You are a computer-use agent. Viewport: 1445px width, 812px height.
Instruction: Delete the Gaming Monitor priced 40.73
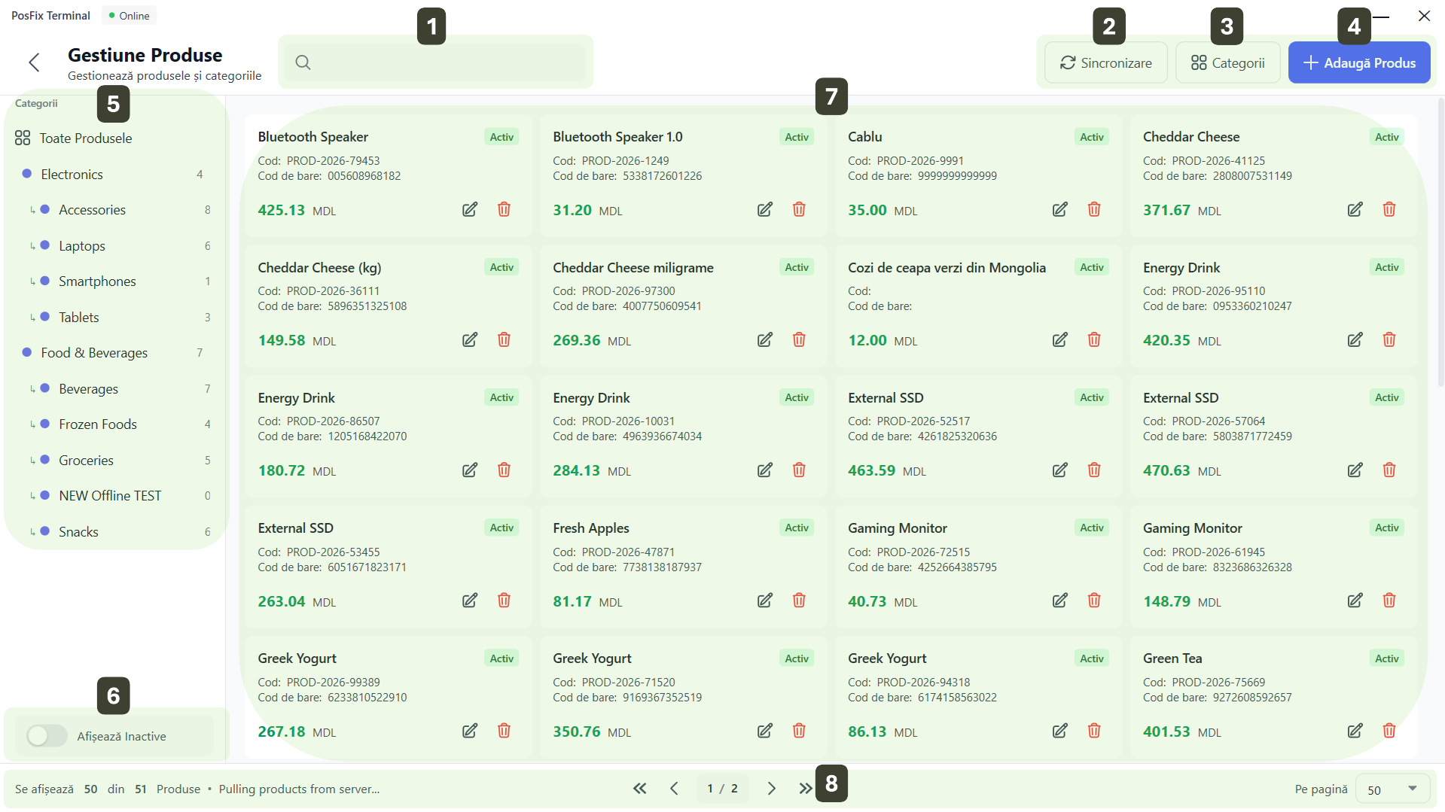[x=1093, y=601]
